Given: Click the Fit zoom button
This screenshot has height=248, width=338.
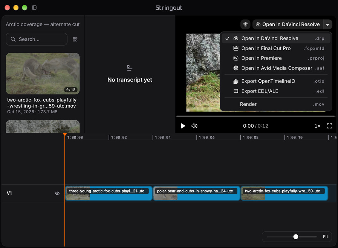Looking at the screenshot, I should click(325, 237).
